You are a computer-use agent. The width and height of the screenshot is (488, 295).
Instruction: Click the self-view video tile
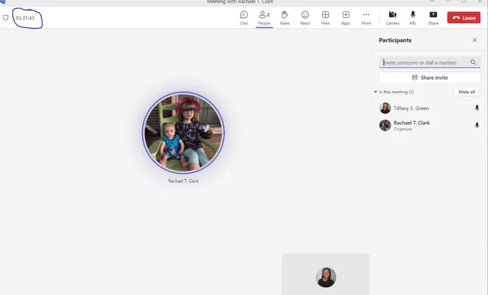[326, 274]
